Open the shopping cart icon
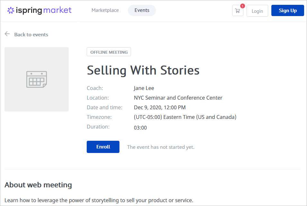The image size is (307, 206). click(238, 11)
